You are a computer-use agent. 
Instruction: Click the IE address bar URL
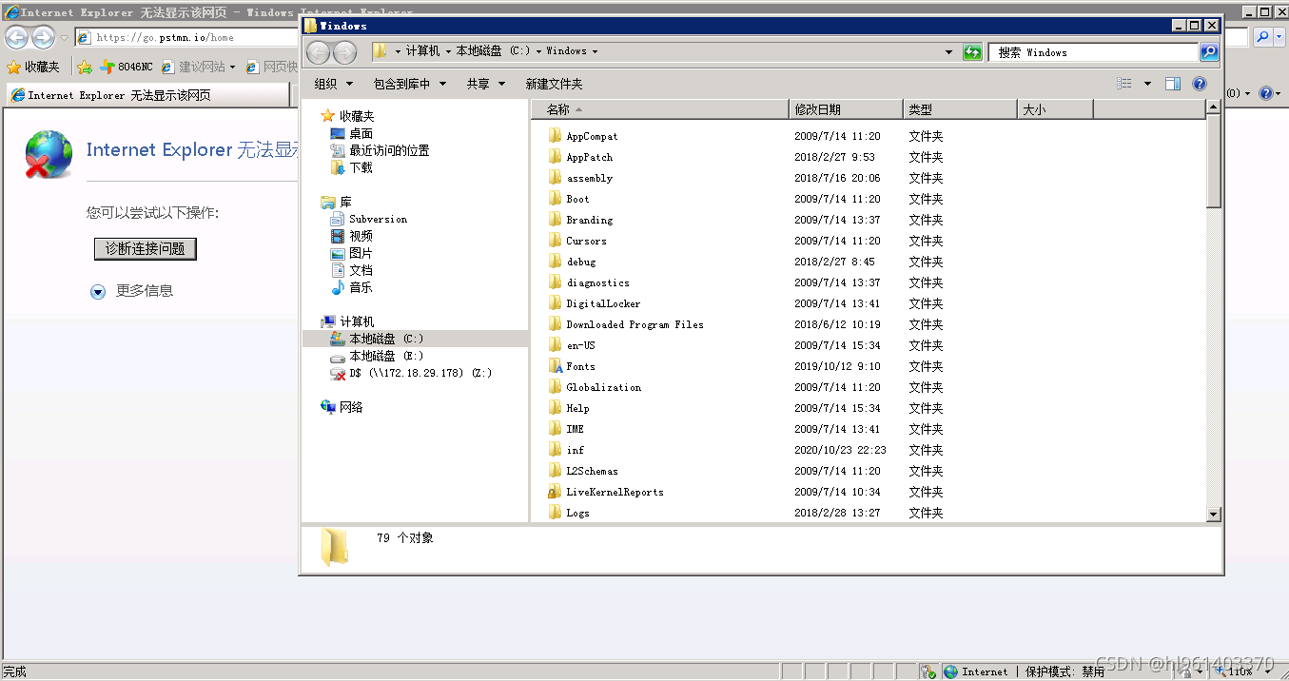click(x=165, y=38)
